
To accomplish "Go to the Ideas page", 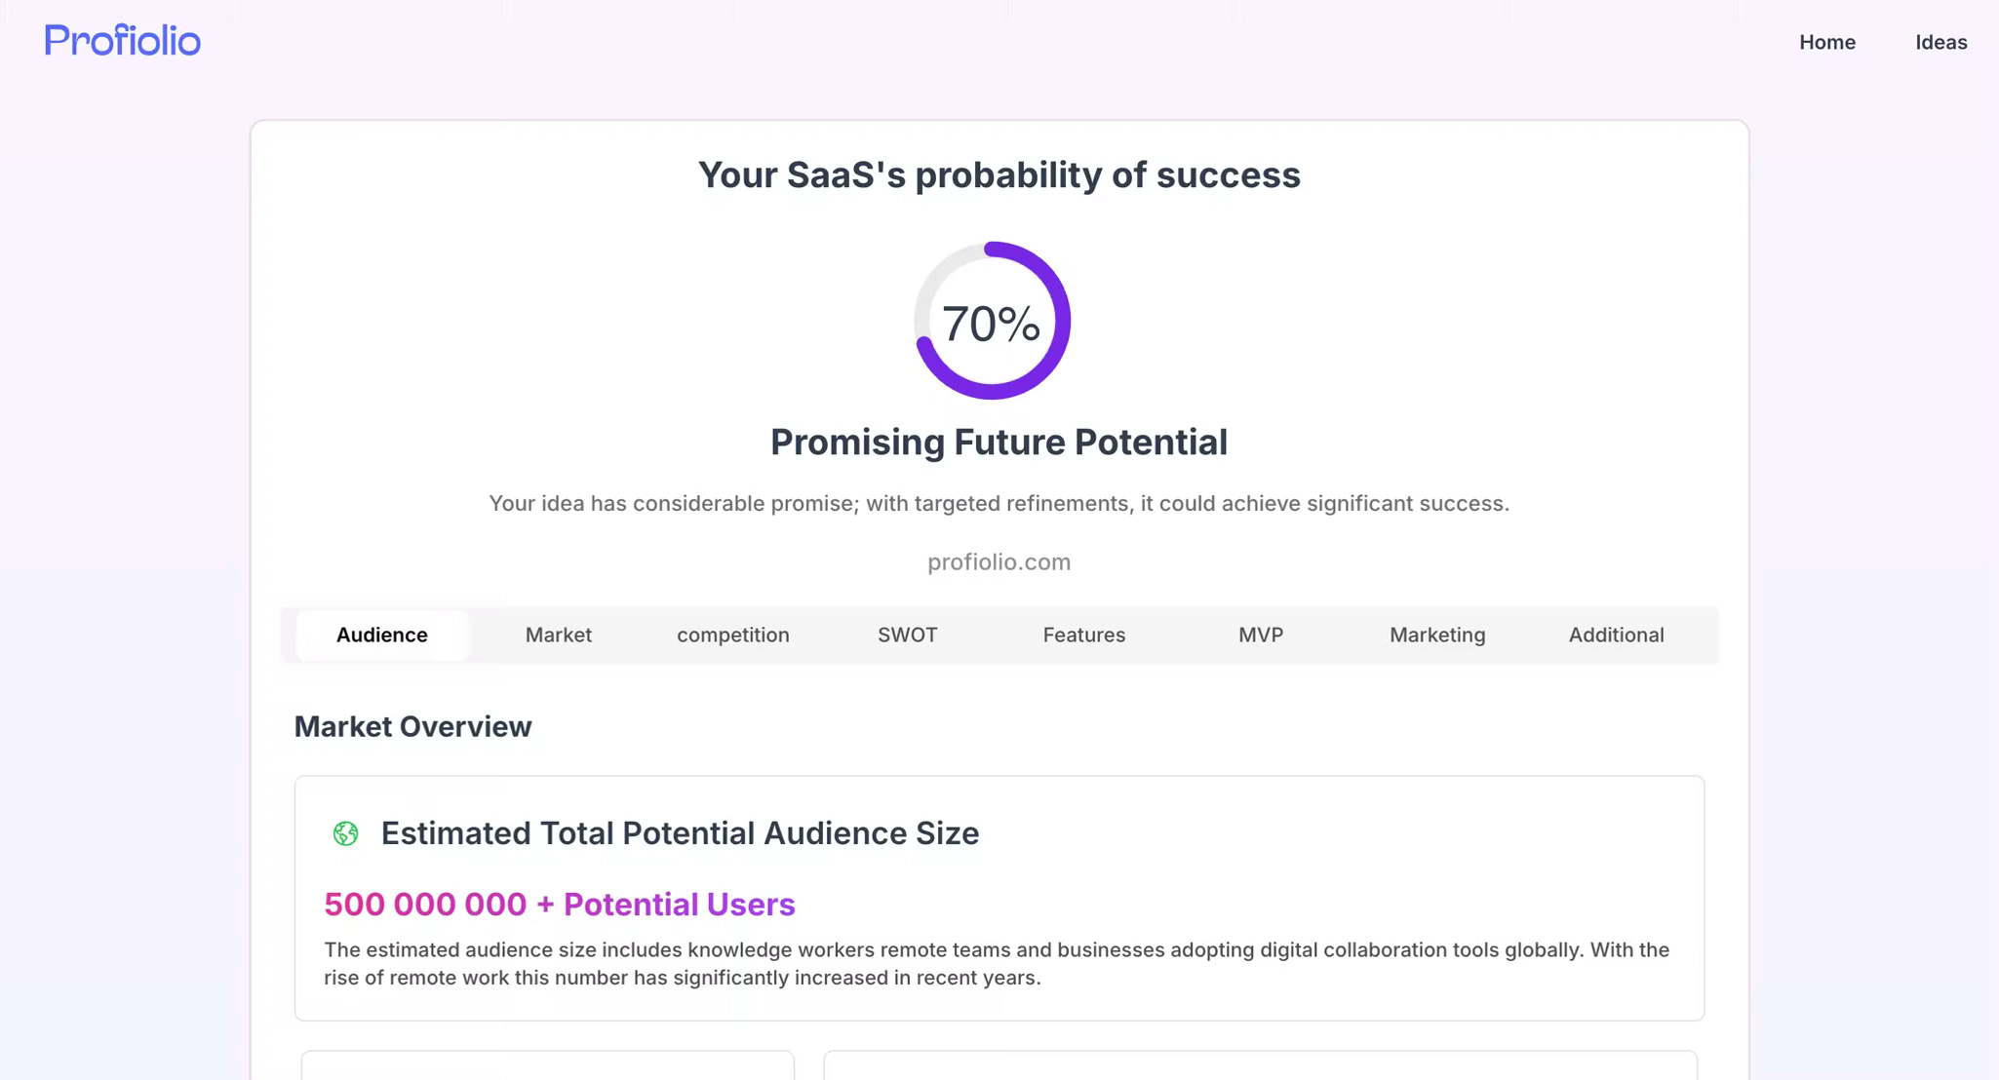I will coord(1940,42).
